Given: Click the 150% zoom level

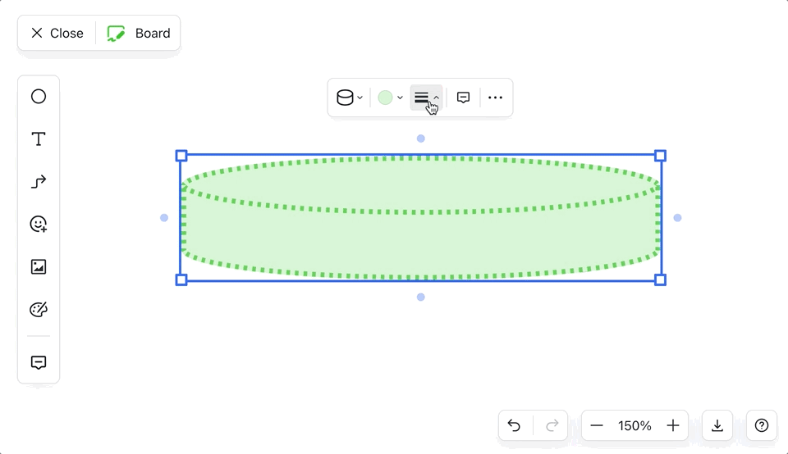Looking at the screenshot, I should tap(635, 425).
